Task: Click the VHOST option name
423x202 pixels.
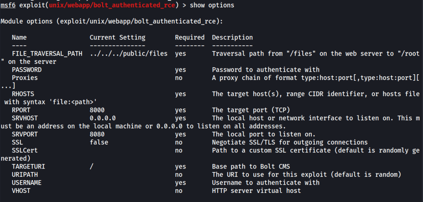Action: coord(21,190)
